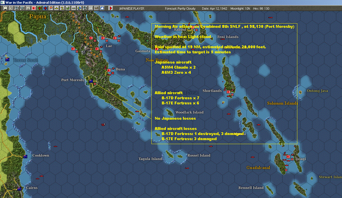Image resolution: width=342 pixels, height=198 pixels.
Task: Click 'A6M3 Zero x 4' in combat report
Action: pyautogui.click(x=176, y=73)
